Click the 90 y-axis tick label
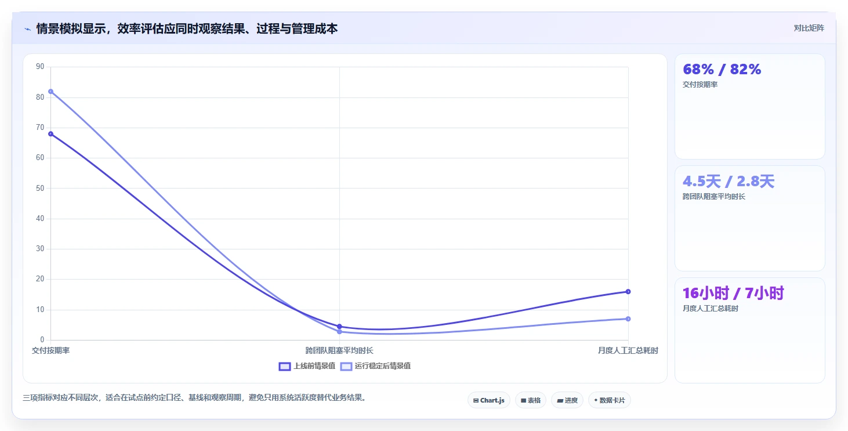This screenshot has height=431, width=848. point(40,67)
